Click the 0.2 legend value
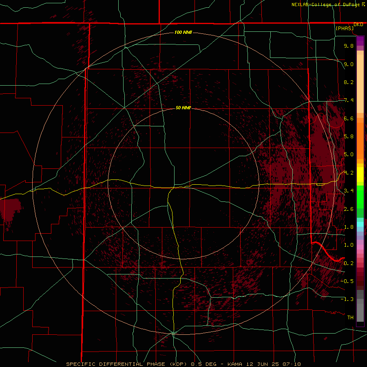This screenshot has width=367, height=367. point(349,263)
